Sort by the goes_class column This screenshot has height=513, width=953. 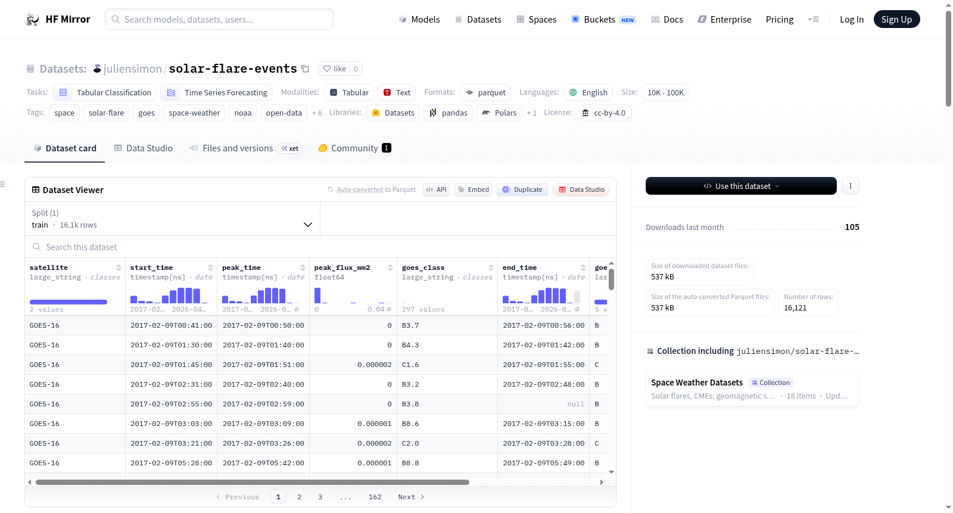(x=491, y=268)
